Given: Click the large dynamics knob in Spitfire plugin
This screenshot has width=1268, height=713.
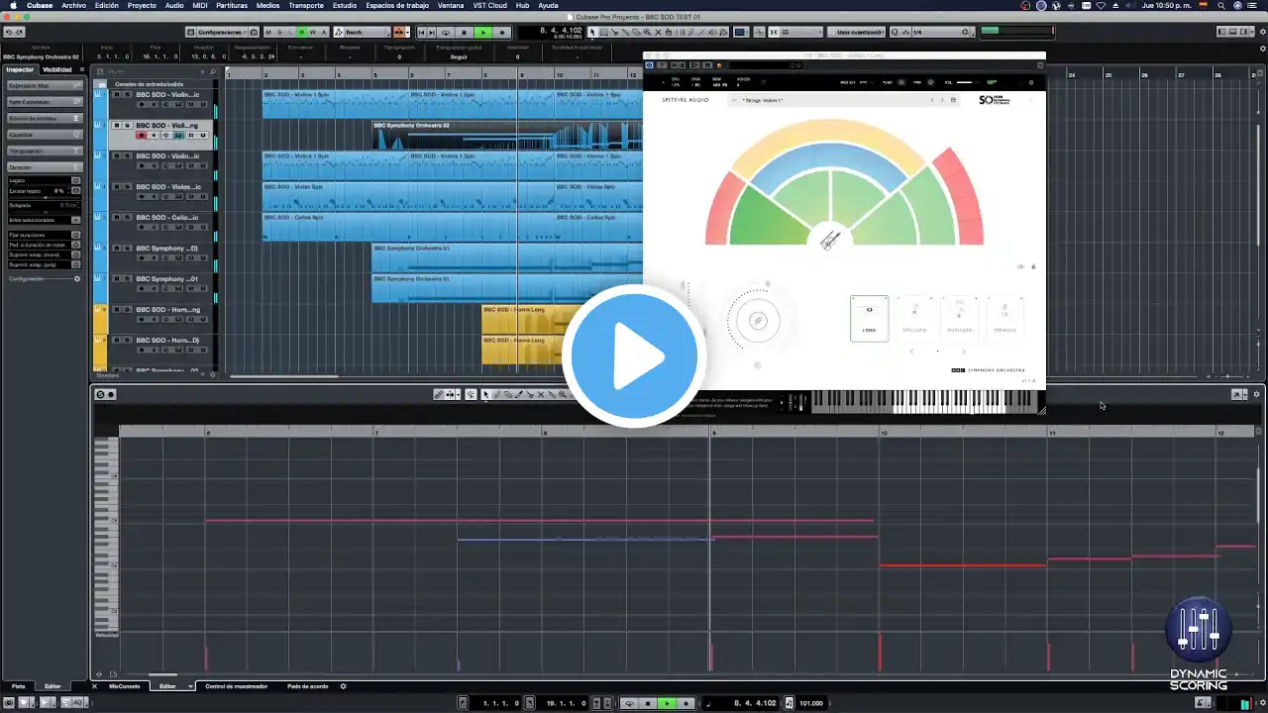Looking at the screenshot, I should (x=758, y=320).
